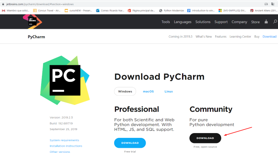This screenshot has height=153, width=278.
Task: Open the Gmail bookmark Miembro que solici...
Action: [16, 11]
